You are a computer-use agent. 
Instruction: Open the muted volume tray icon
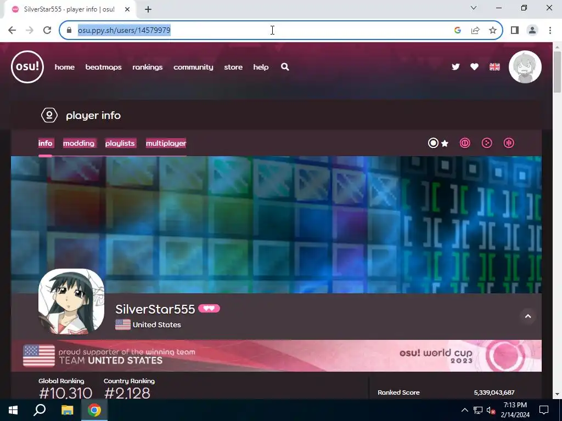tap(491, 410)
